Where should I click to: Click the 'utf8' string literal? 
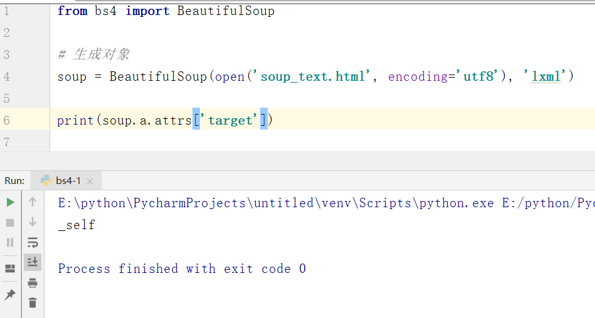478,76
